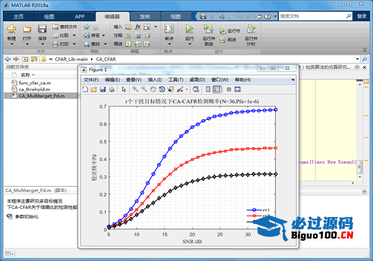Click the green Run (运行) icon
This screenshot has width=373, height=261.
[189, 29]
